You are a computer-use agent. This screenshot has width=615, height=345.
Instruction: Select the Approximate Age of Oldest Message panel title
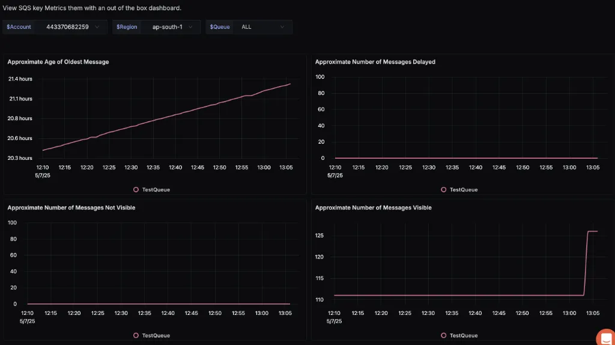pyautogui.click(x=58, y=62)
